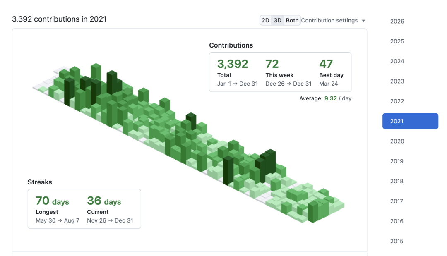Select the year 2026

[397, 22]
